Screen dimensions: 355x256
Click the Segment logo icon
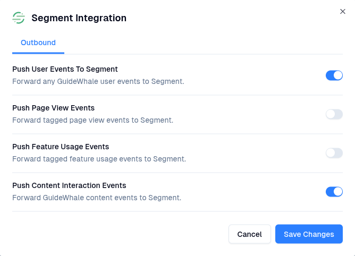[19, 18]
